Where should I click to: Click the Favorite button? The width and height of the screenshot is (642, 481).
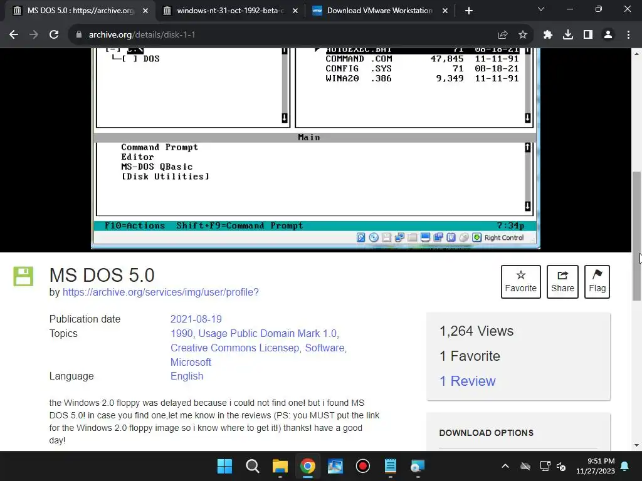pos(521,282)
